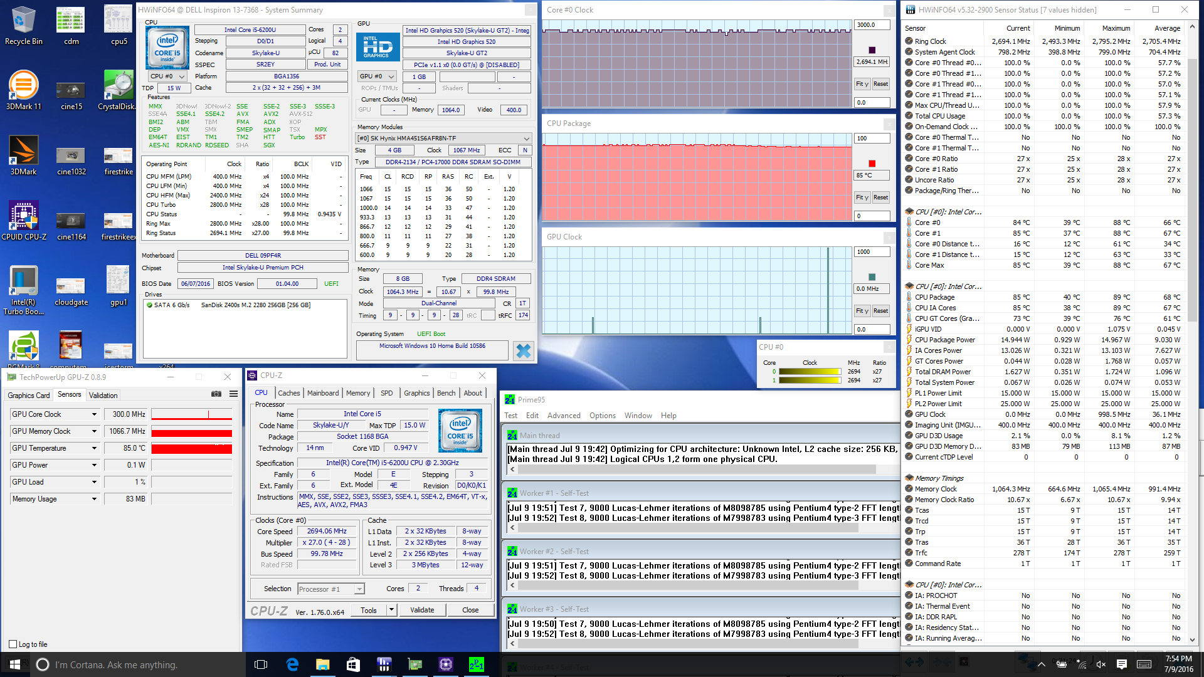Viewport: 1204px width, 677px height.
Task: Open the Action Center notification icon
Action: [1122, 664]
